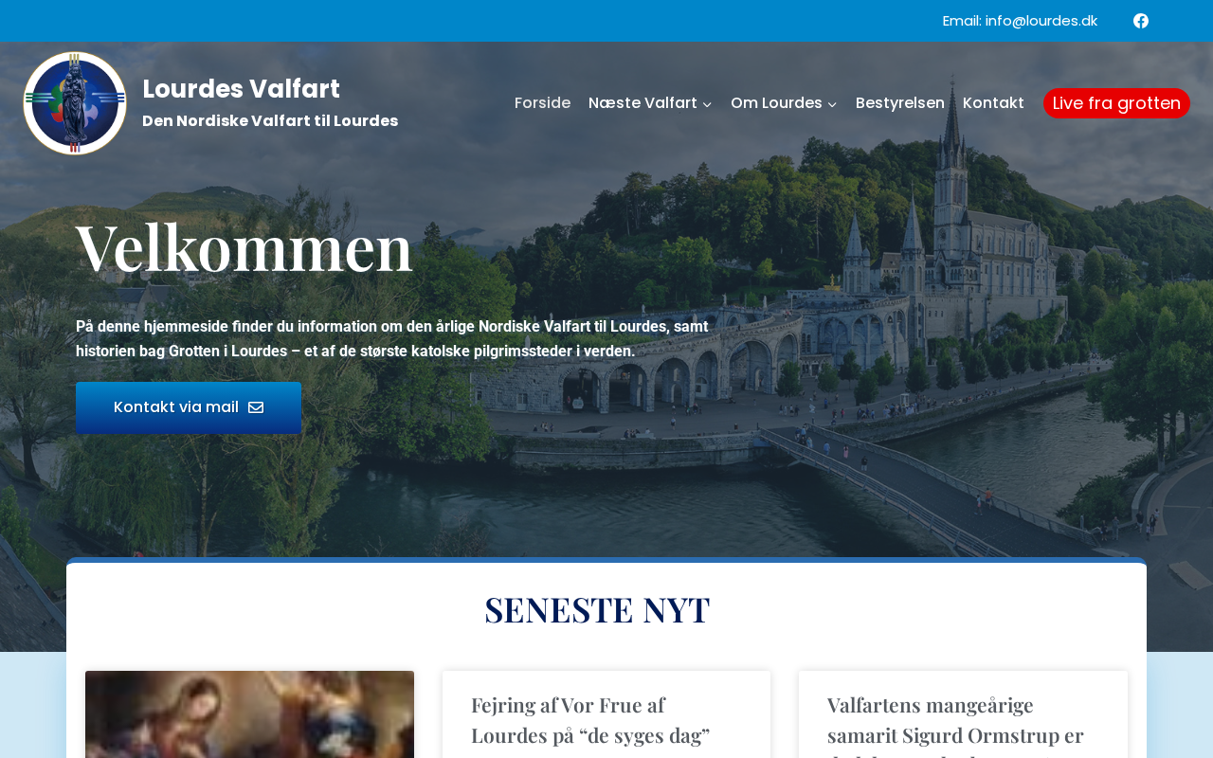Click the Lourdes Valfart site title
This screenshot has height=758, width=1213.
241,89
